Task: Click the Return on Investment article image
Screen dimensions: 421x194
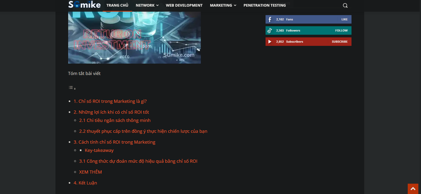Action: (x=134, y=37)
